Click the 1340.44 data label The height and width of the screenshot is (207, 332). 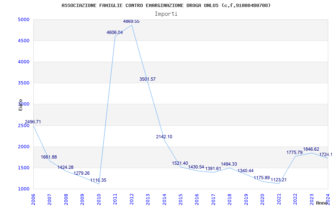tap(245, 171)
